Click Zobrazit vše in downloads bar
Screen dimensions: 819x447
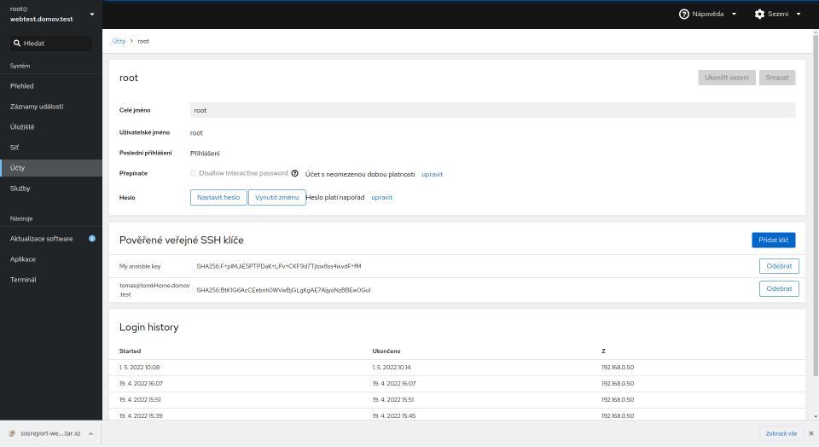[781, 433]
